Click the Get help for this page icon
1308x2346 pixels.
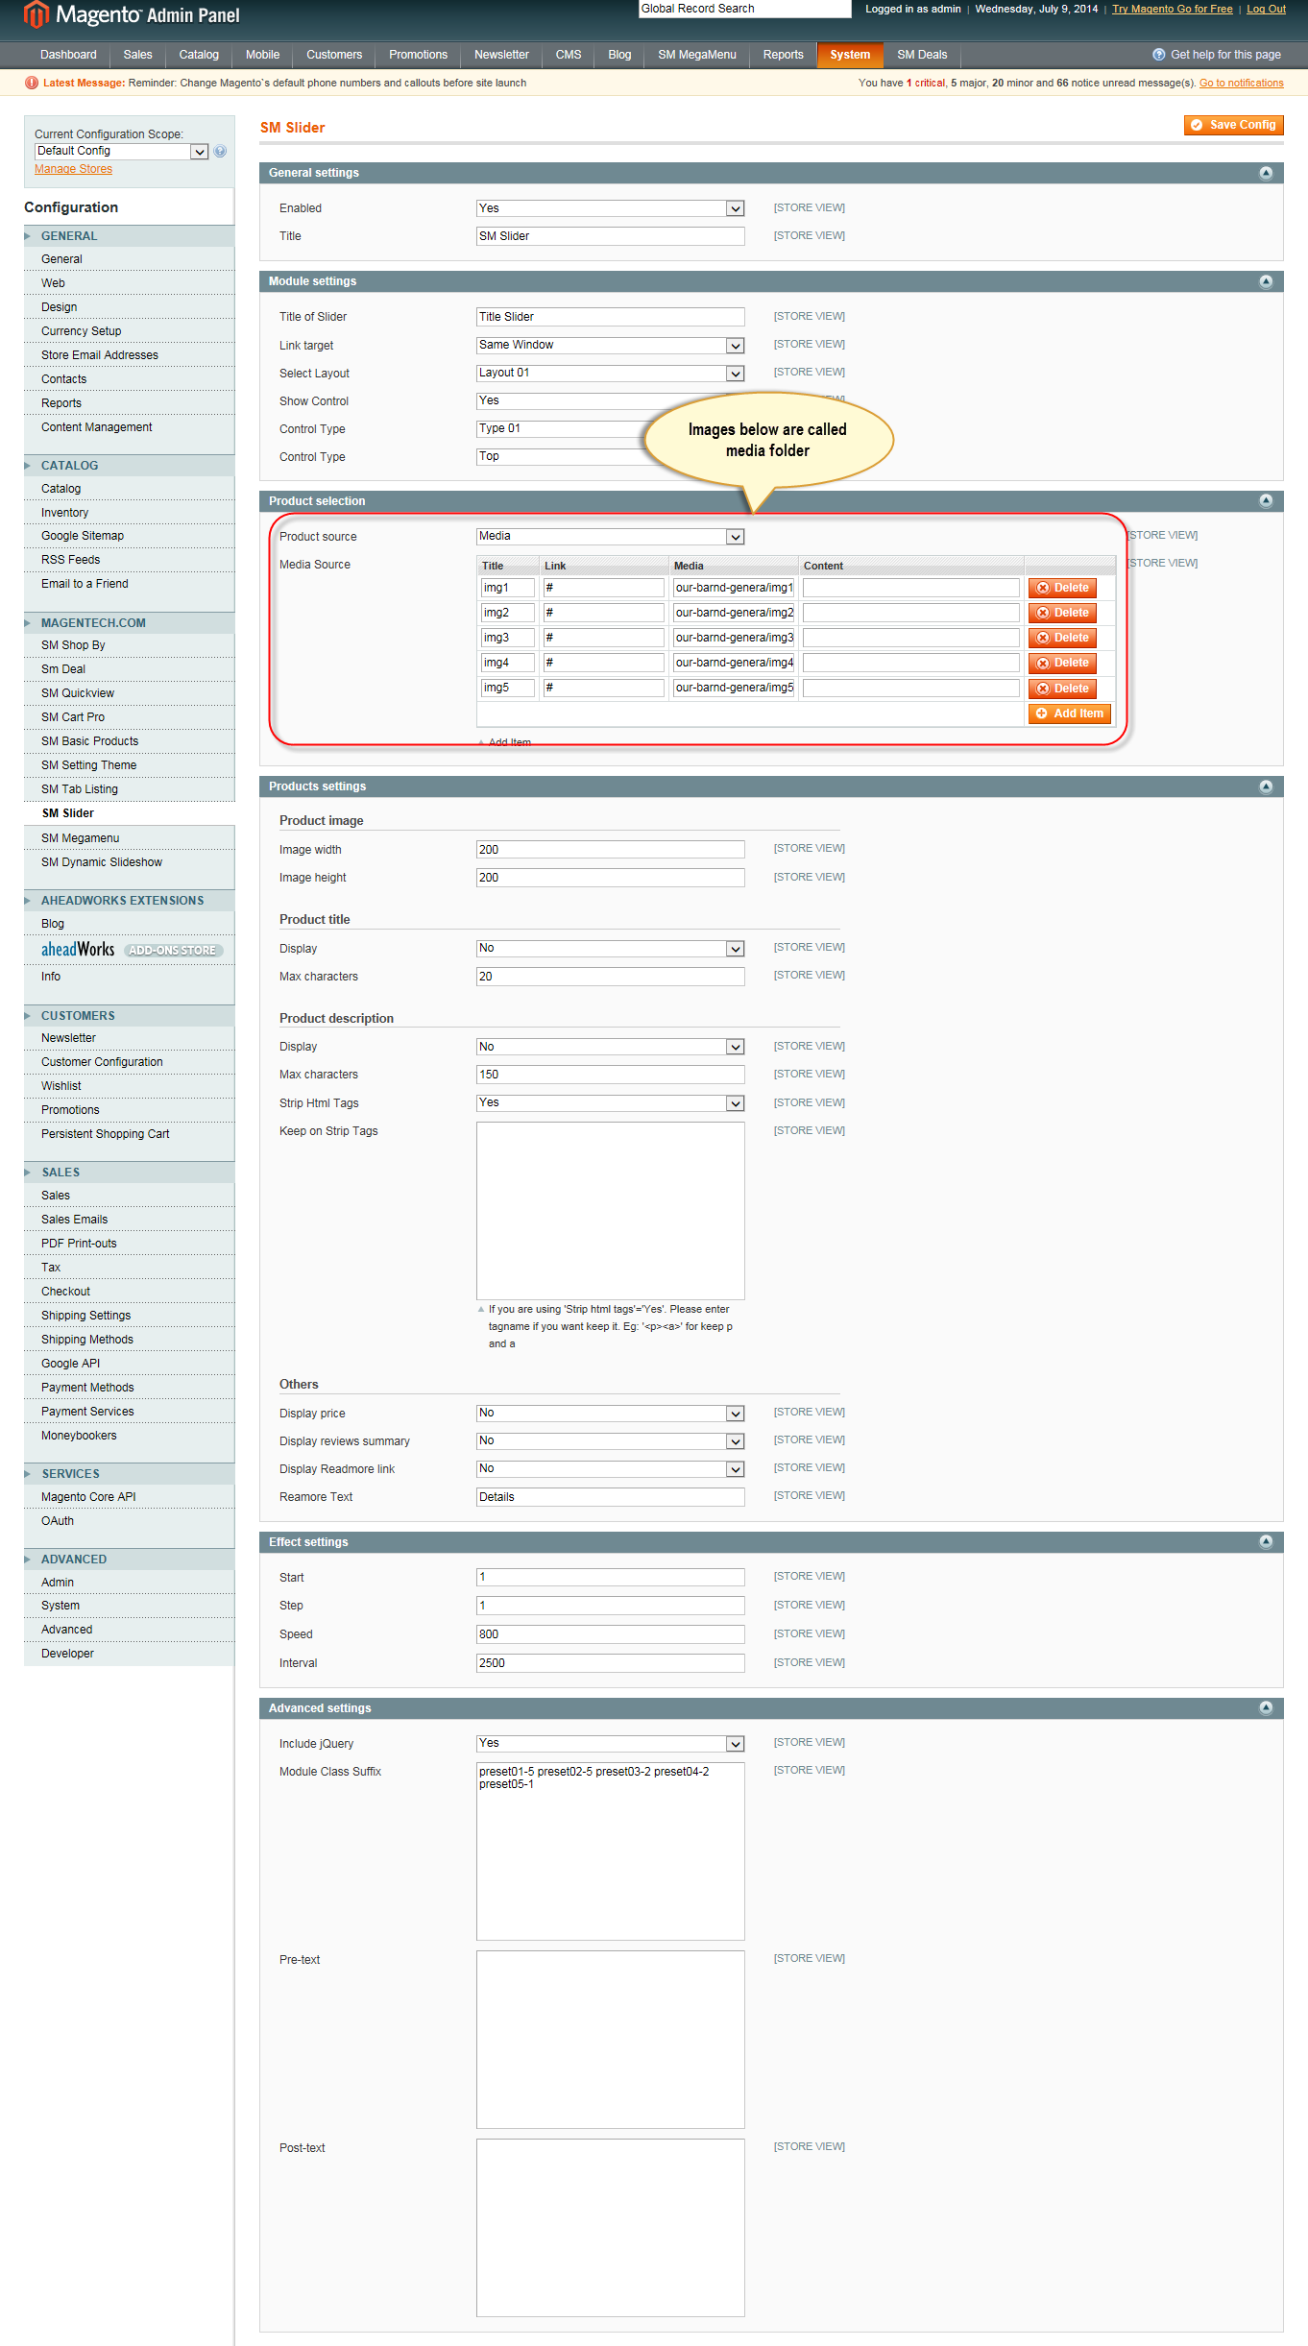pyautogui.click(x=1158, y=55)
